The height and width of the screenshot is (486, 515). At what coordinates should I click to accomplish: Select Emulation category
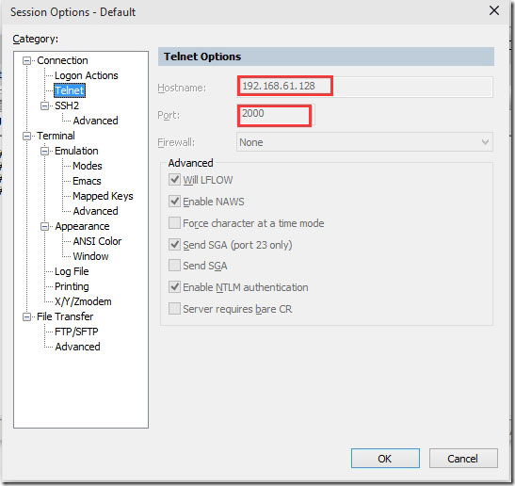pos(76,151)
